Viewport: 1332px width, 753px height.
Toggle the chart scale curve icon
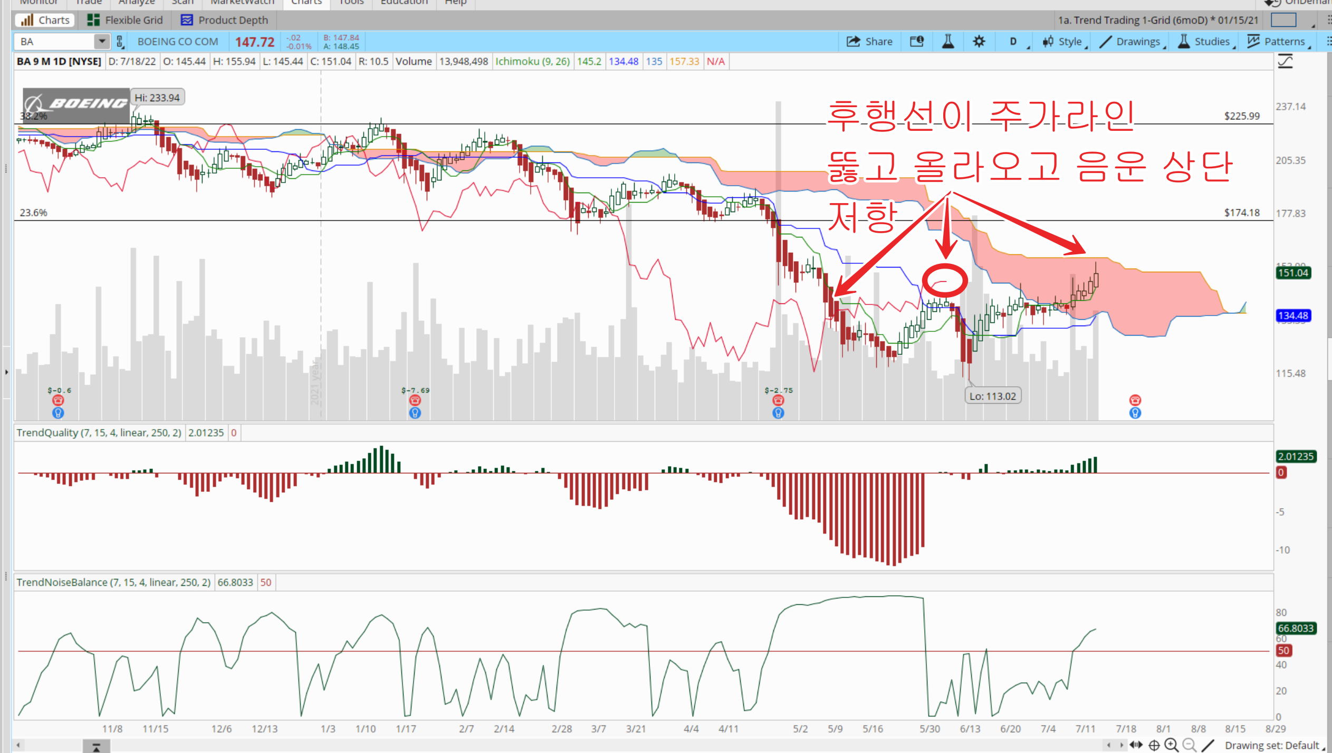pyautogui.click(x=1285, y=62)
